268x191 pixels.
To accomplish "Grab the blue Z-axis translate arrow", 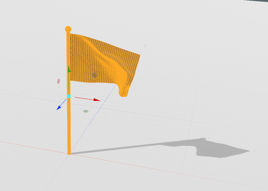I will (x=59, y=108).
